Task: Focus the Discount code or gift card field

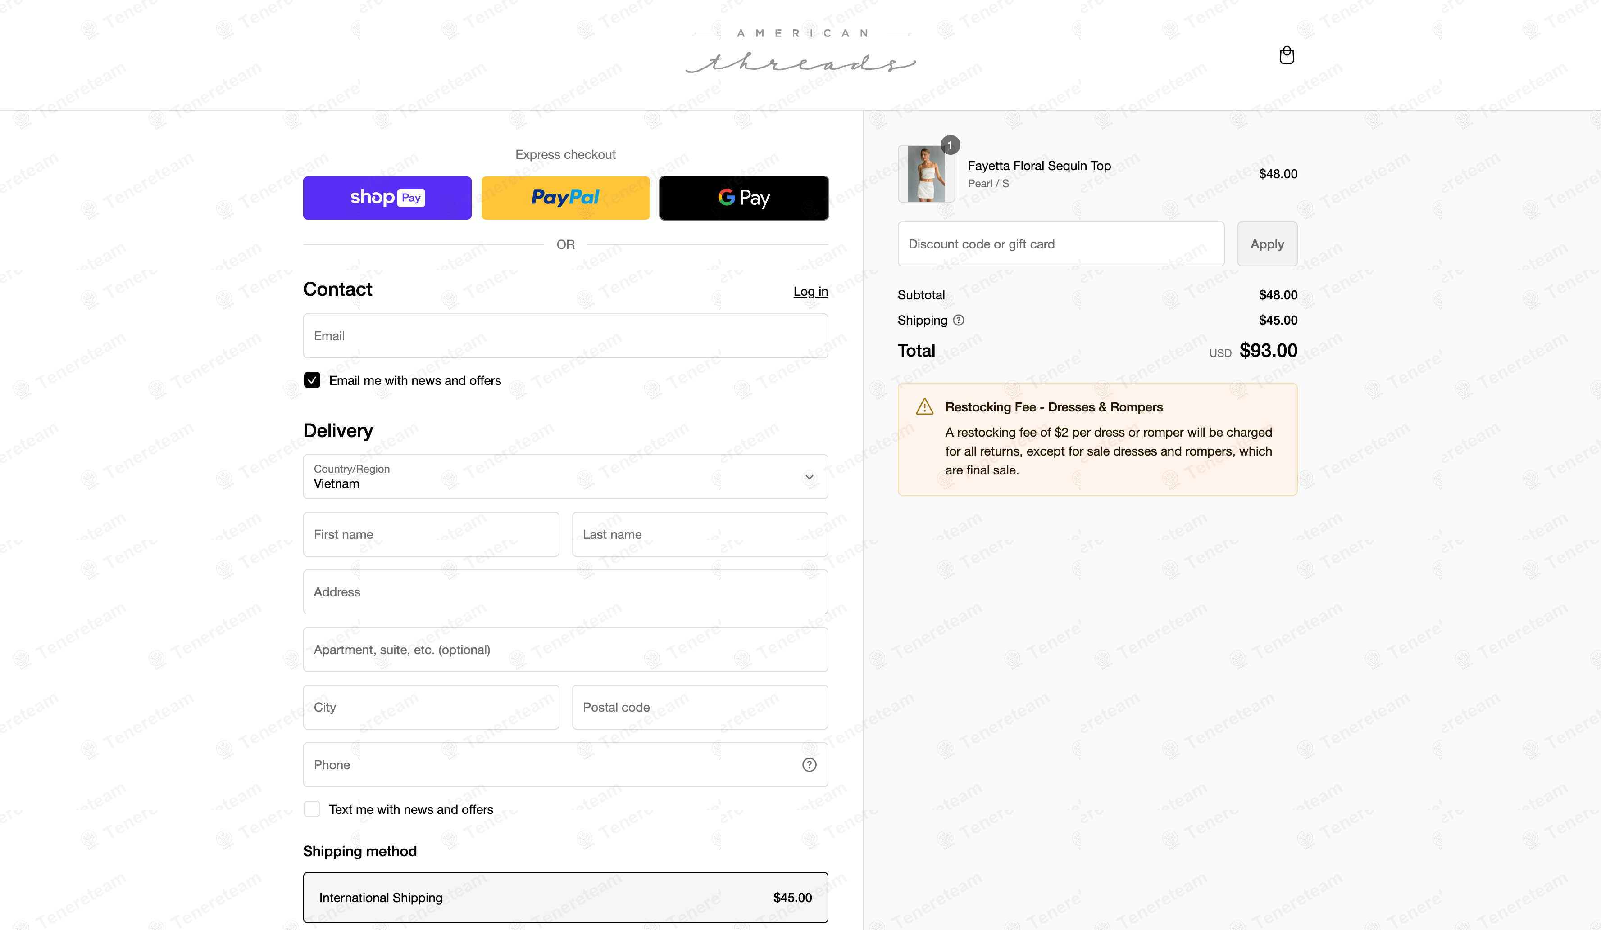Action: (1061, 244)
